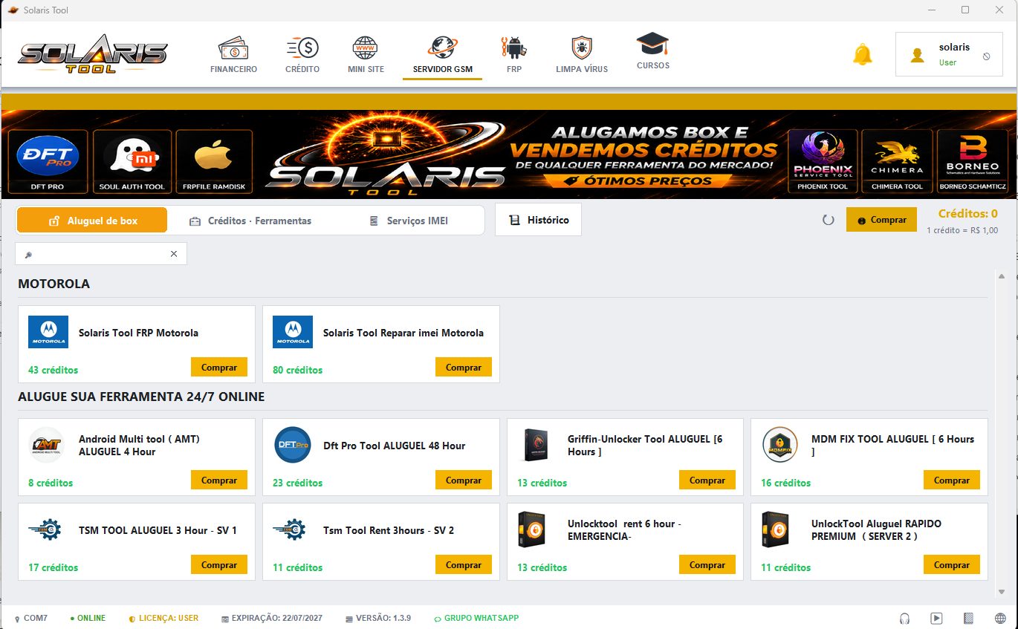Image resolution: width=1018 pixels, height=629 pixels.
Task: Buy Griffin-Unlocker Tool ALUGUEL
Action: point(707,480)
